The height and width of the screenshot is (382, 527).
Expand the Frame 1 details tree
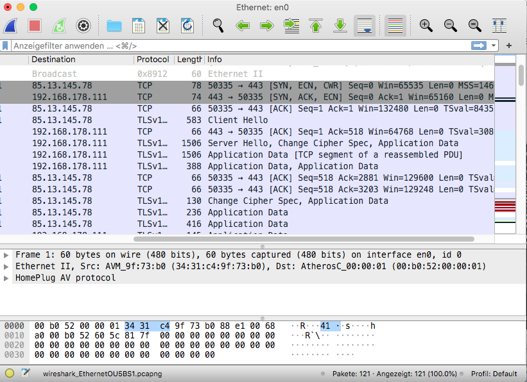click(x=6, y=255)
